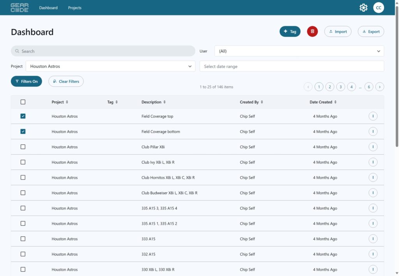Click the 'Field Coverage top' description cell

pyautogui.click(x=157, y=116)
